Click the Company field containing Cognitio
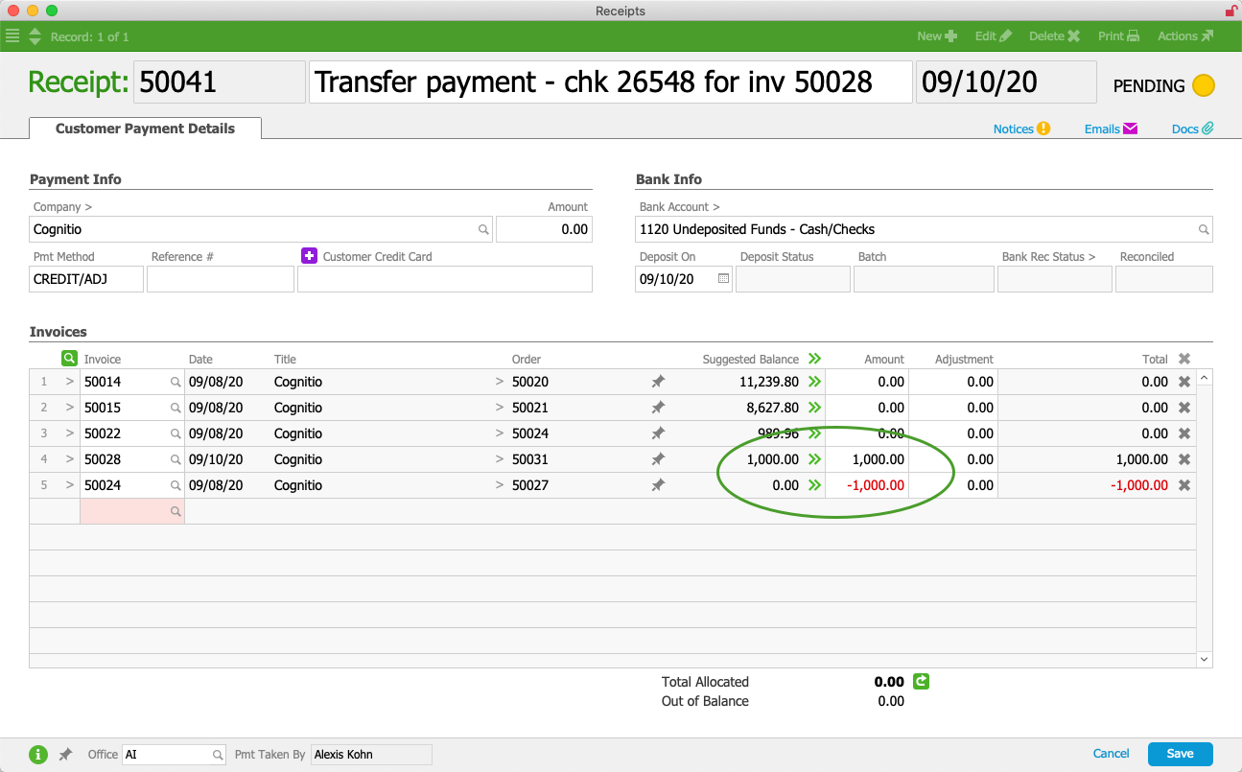Screen dimensions: 1242x772 tap(261, 229)
